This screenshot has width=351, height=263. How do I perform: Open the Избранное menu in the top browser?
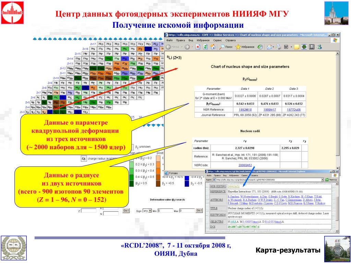(x=203, y=40)
